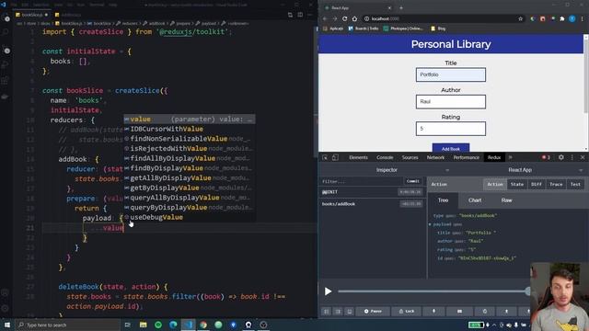This screenshot has height=331, width=589.
Task: Click the Redux action filter field
Action: point(361,182)
